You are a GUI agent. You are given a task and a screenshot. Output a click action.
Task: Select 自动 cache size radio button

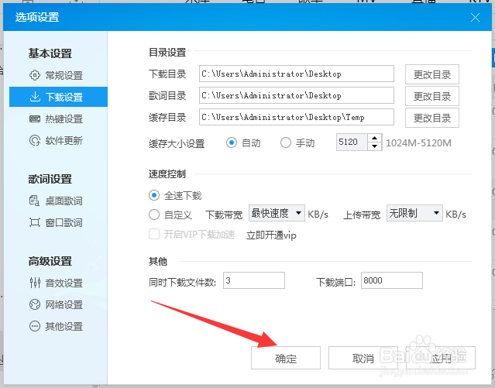[232, 142]
